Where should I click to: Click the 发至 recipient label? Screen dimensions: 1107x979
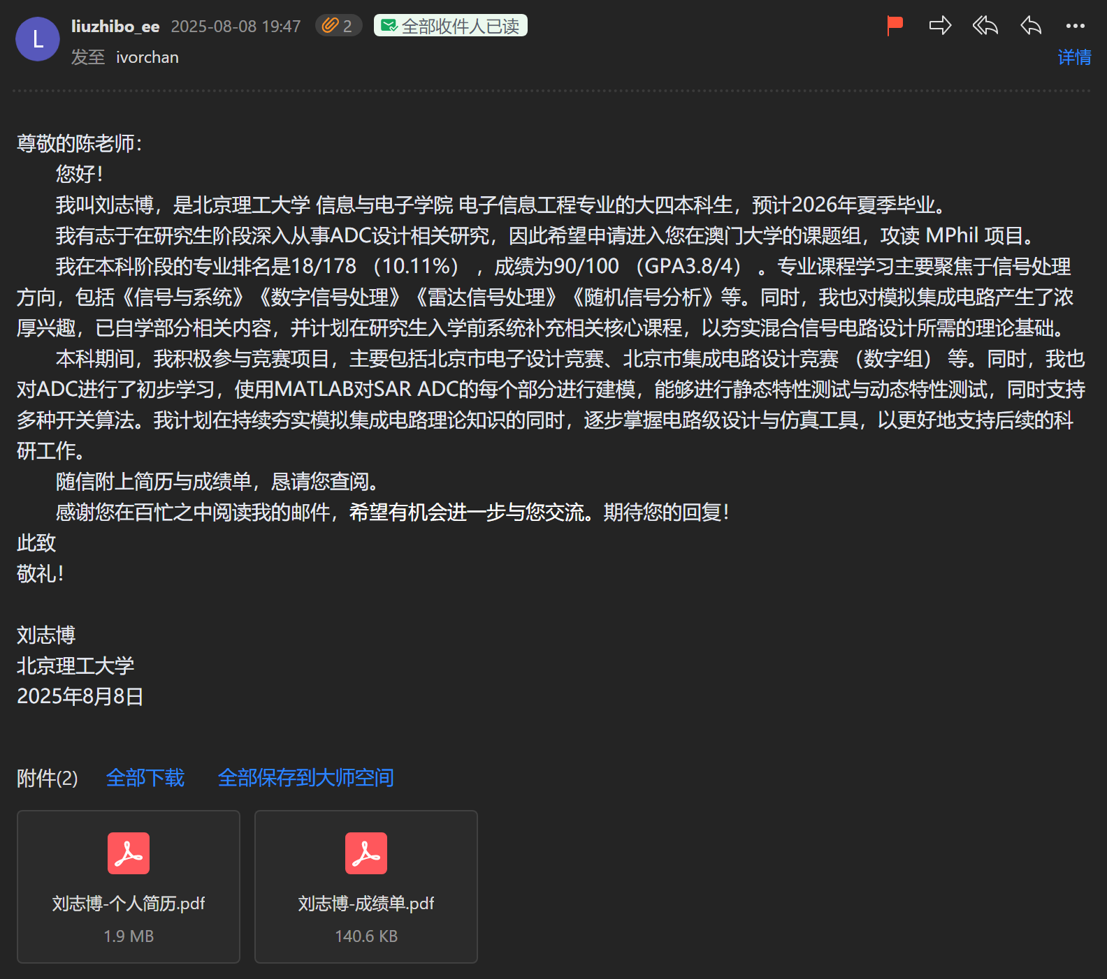(88, 57)
